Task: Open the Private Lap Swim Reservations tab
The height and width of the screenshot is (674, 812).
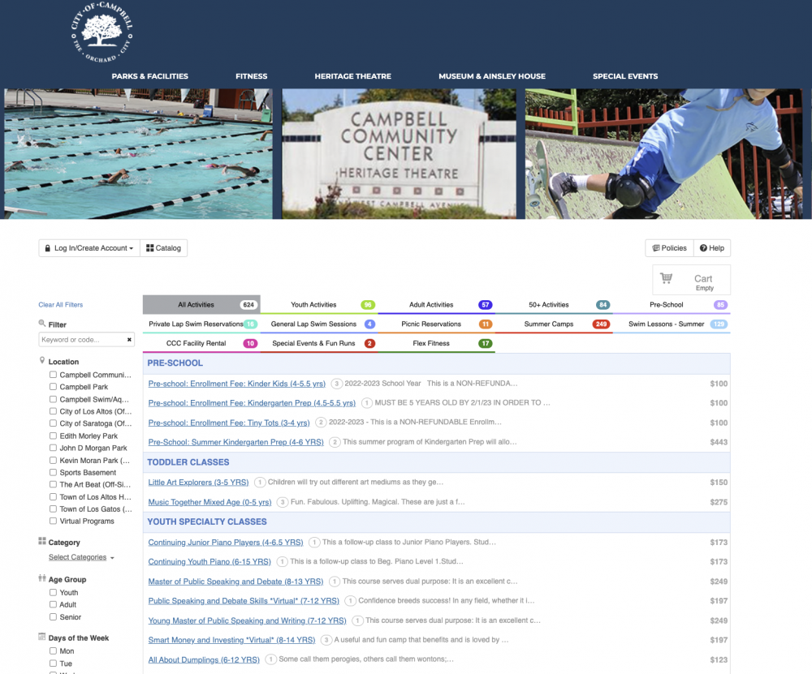Action: [201, 324]
